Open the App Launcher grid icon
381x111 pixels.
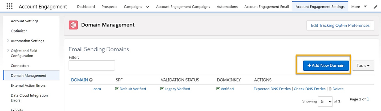[x=9, y=6]
